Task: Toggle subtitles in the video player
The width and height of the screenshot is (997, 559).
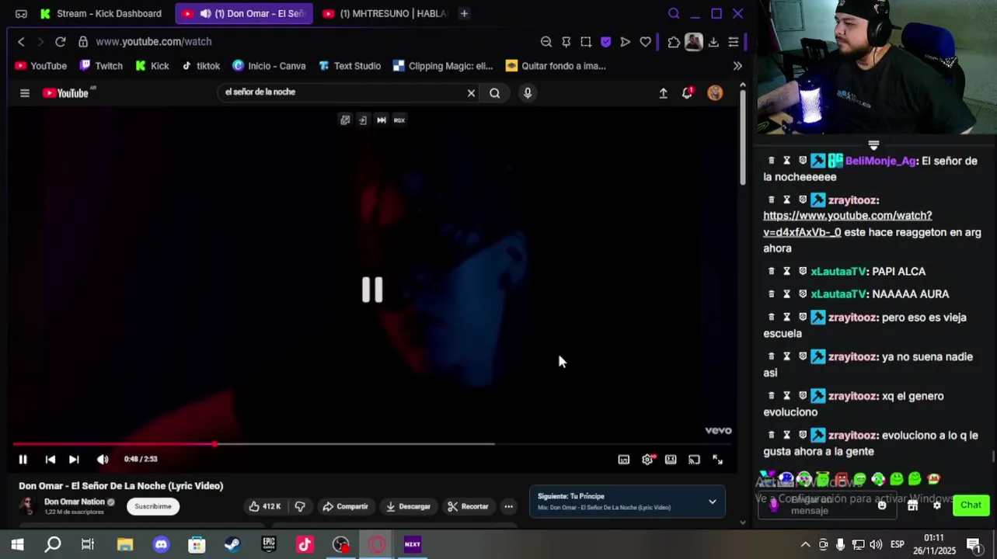Action: (x=624, y=460)
